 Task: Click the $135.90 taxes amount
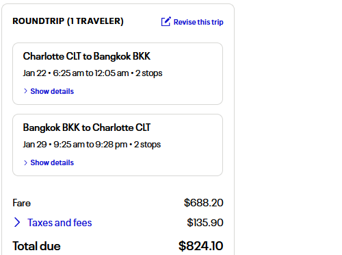click(x=205, y=223)
